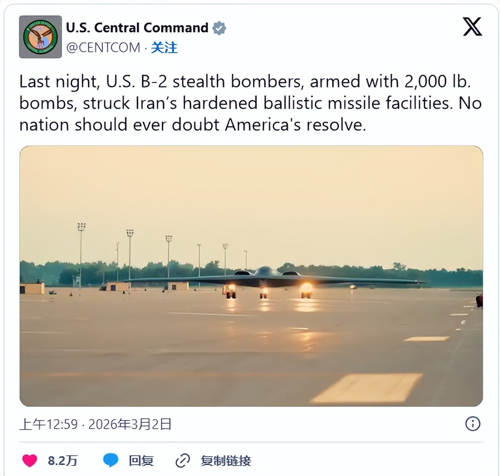Image resolution: width=500 pixels, height=476 pixels.
Task: Open the X logo link
Action: pos(472,27)
